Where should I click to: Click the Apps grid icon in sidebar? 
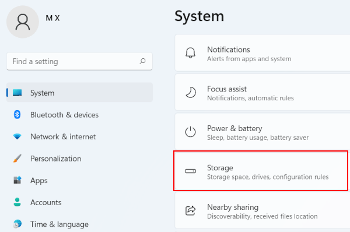point(17,180)
